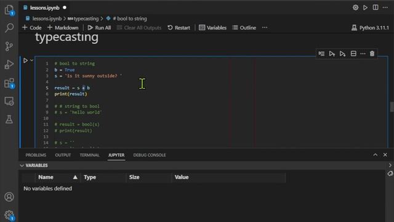Click the 'No variables defined' message

pos(48,189)
